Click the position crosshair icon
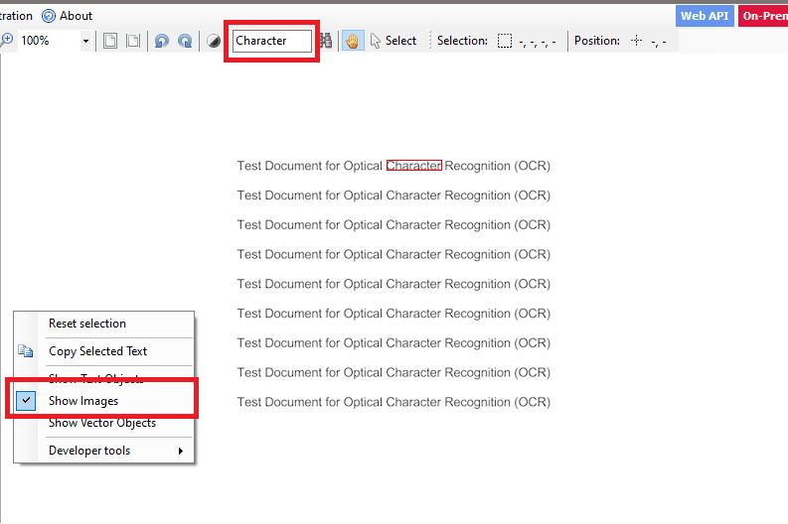Screen dimensions: 788x524 point(637,41)
